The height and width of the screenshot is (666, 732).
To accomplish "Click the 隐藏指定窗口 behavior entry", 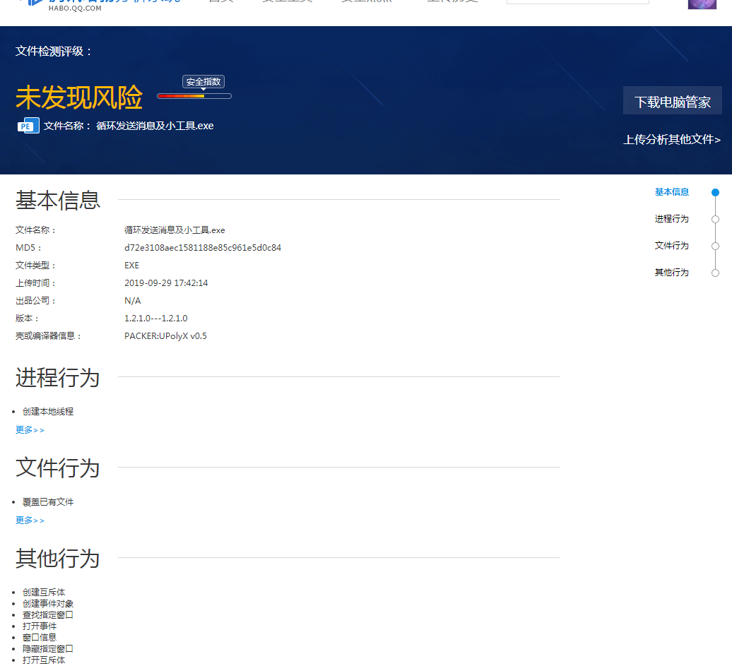I will (x=47, y=648).
